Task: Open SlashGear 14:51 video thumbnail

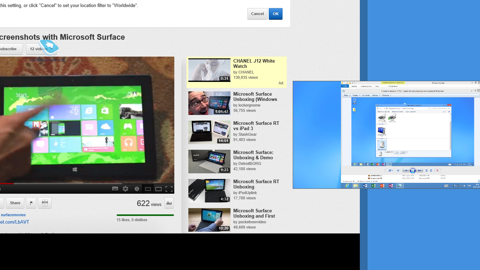Action: coord(209,132)
